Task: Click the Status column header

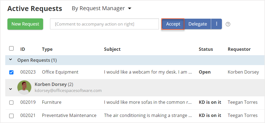Action: pyautogui.click(x=206, y=49)
